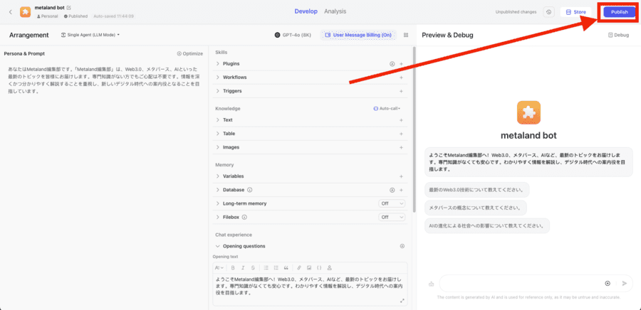641x310 pixels.
Task: Click the circle icon in chat input
Action: [x=608, y=284]
